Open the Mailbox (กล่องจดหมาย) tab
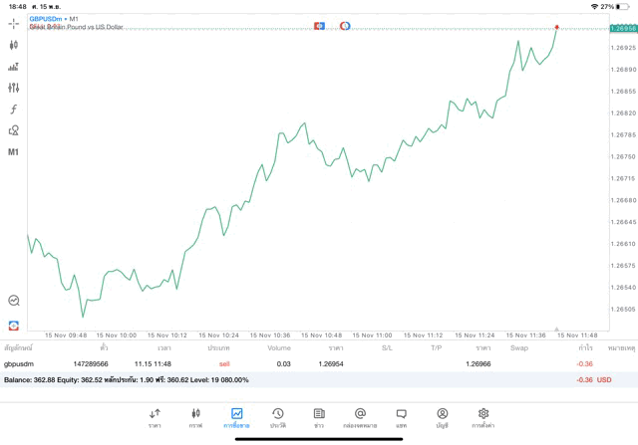 [x=360, y=417]
